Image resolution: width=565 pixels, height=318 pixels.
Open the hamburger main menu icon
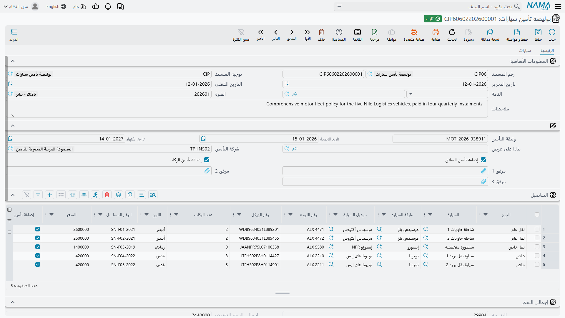(558, 6)
